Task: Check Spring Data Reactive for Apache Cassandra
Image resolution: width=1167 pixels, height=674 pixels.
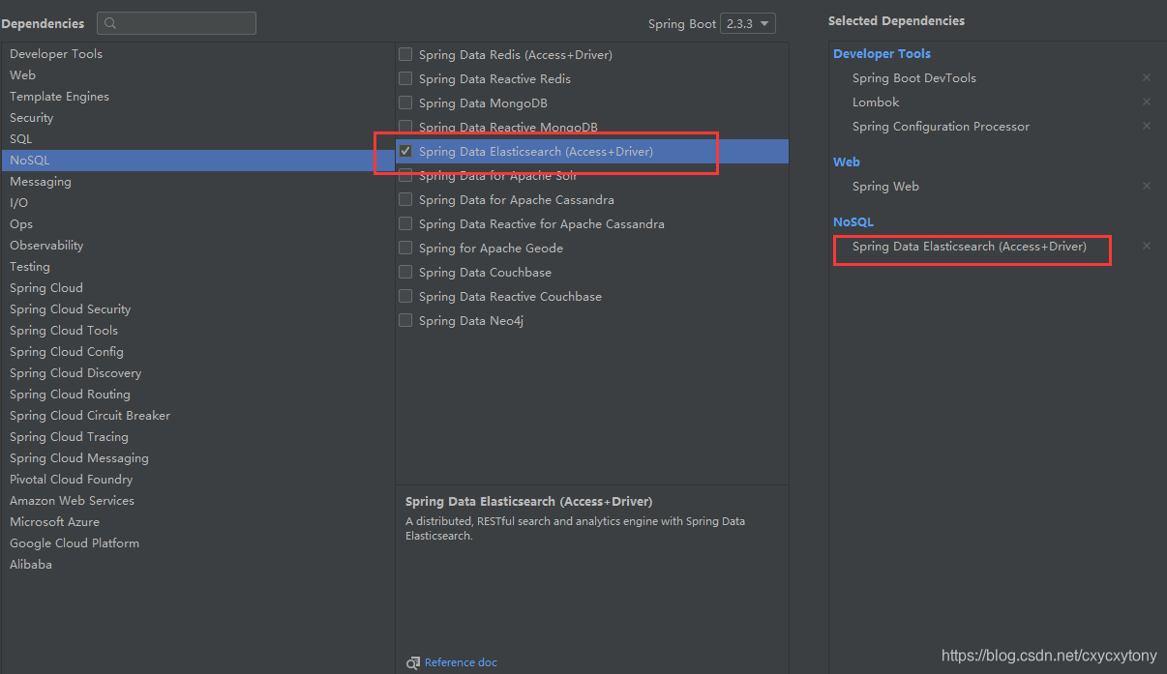Action: pos(405,224)
